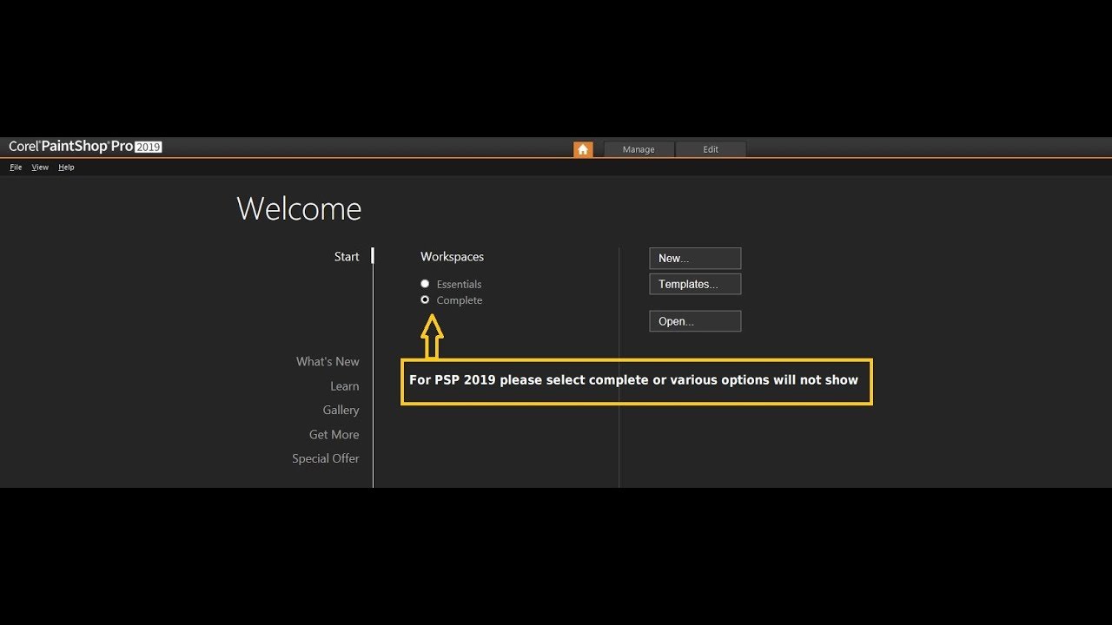Select the Essentials workspace radio button
Screen dimensions: 1112x625
[x=425, y=284]
